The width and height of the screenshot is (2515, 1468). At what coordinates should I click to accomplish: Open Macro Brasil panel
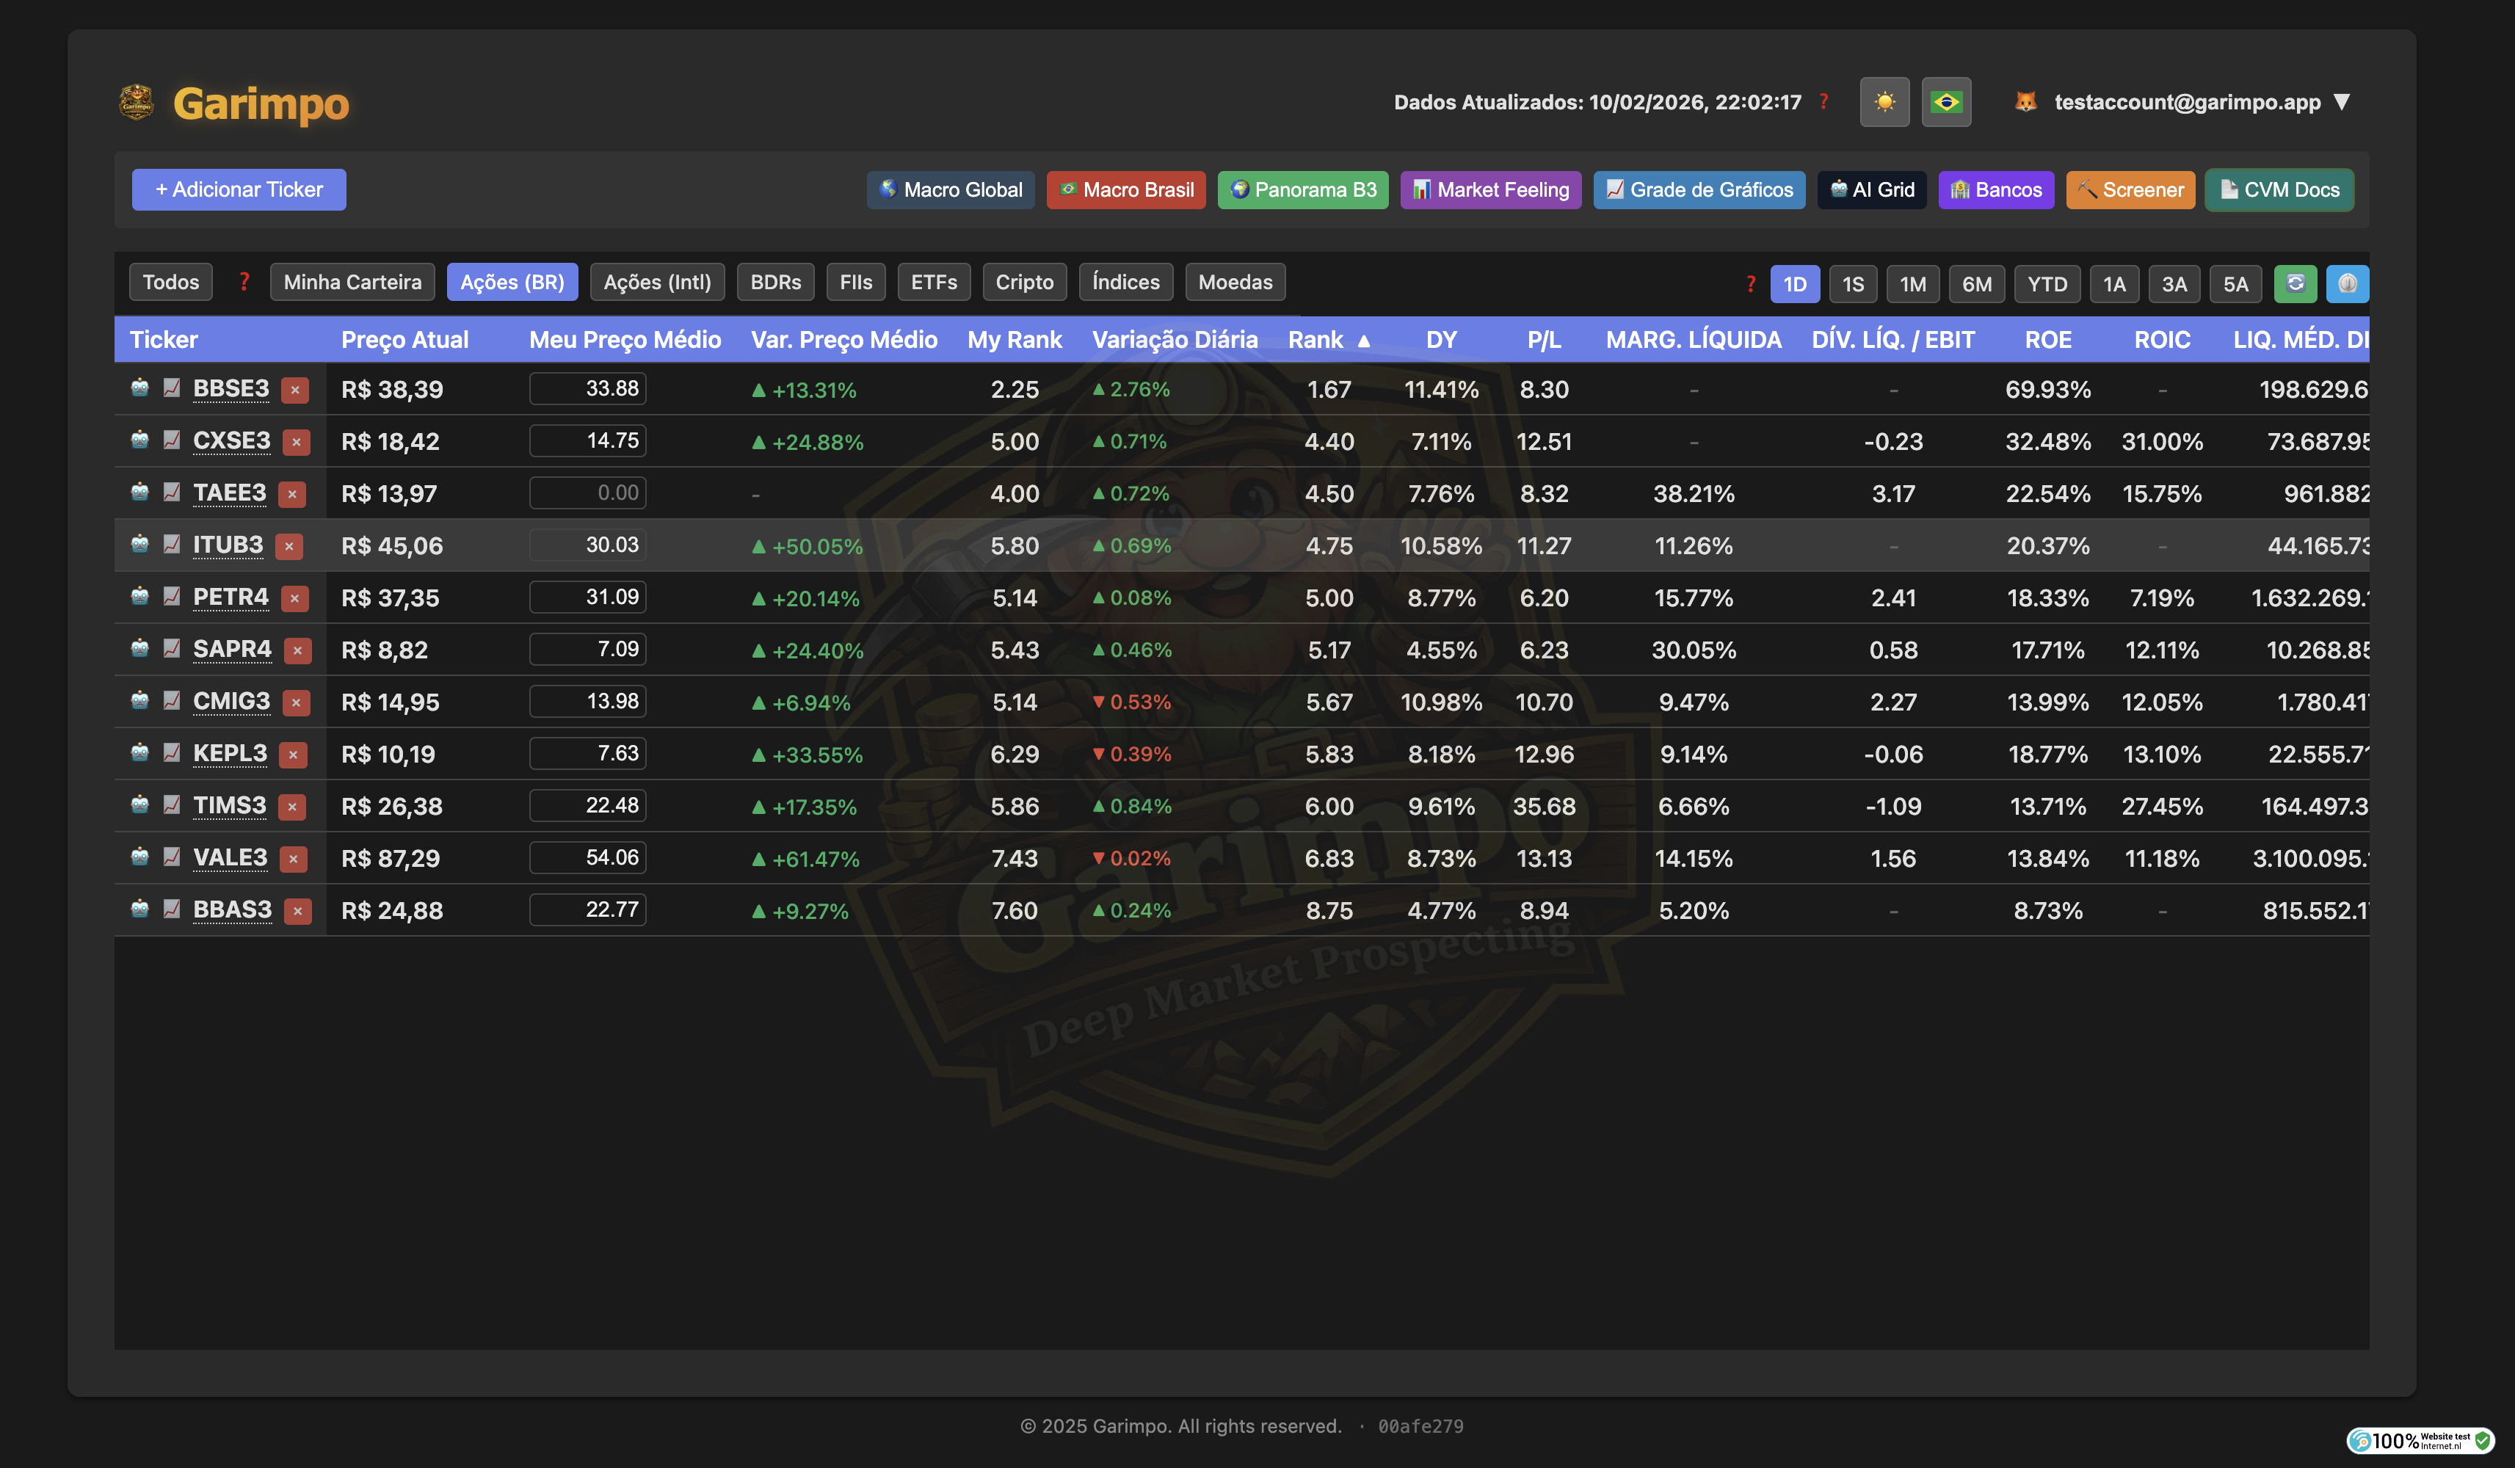1126,189
